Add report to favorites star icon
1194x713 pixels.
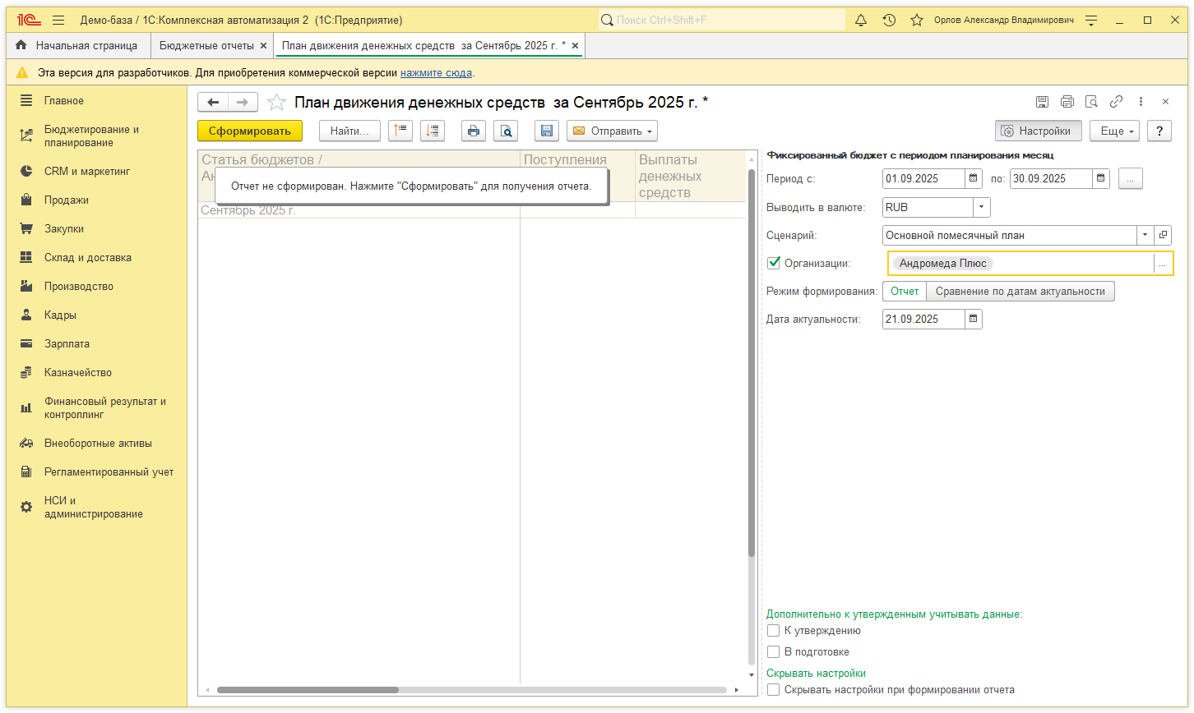click(277, 103)
